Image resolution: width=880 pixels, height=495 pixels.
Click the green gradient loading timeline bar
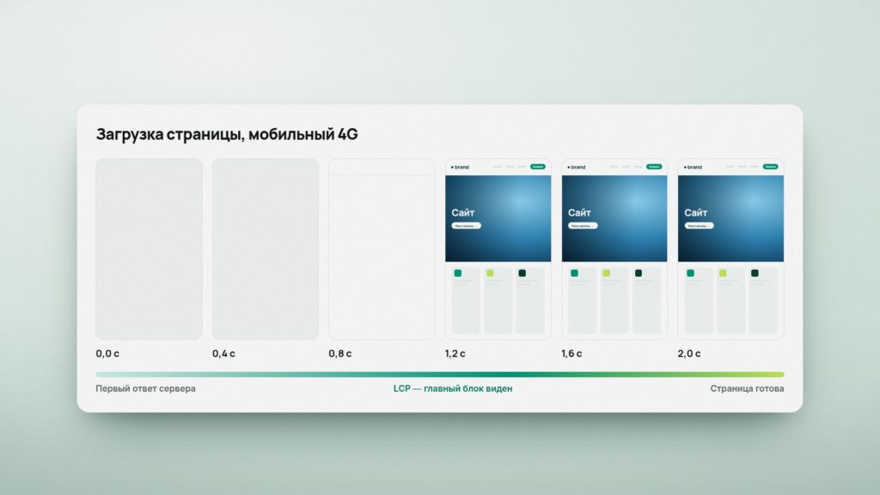439,375
